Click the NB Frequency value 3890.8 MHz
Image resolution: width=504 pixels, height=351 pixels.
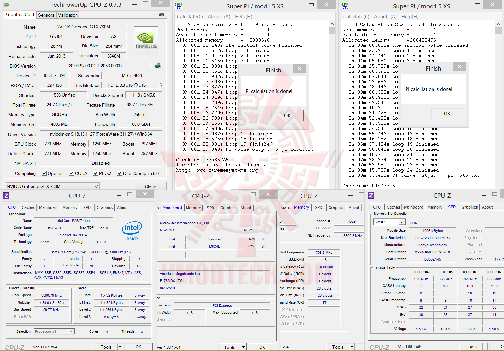tap(353, 236)
